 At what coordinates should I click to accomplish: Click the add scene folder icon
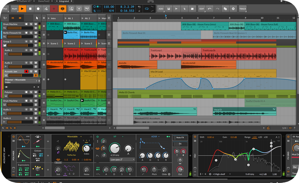(x=192, y=9)
